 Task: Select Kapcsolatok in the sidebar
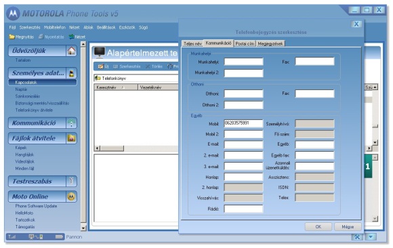click(x=43, y=82)
